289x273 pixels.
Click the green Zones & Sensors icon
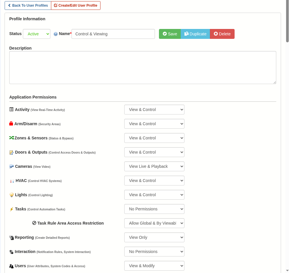12,138
